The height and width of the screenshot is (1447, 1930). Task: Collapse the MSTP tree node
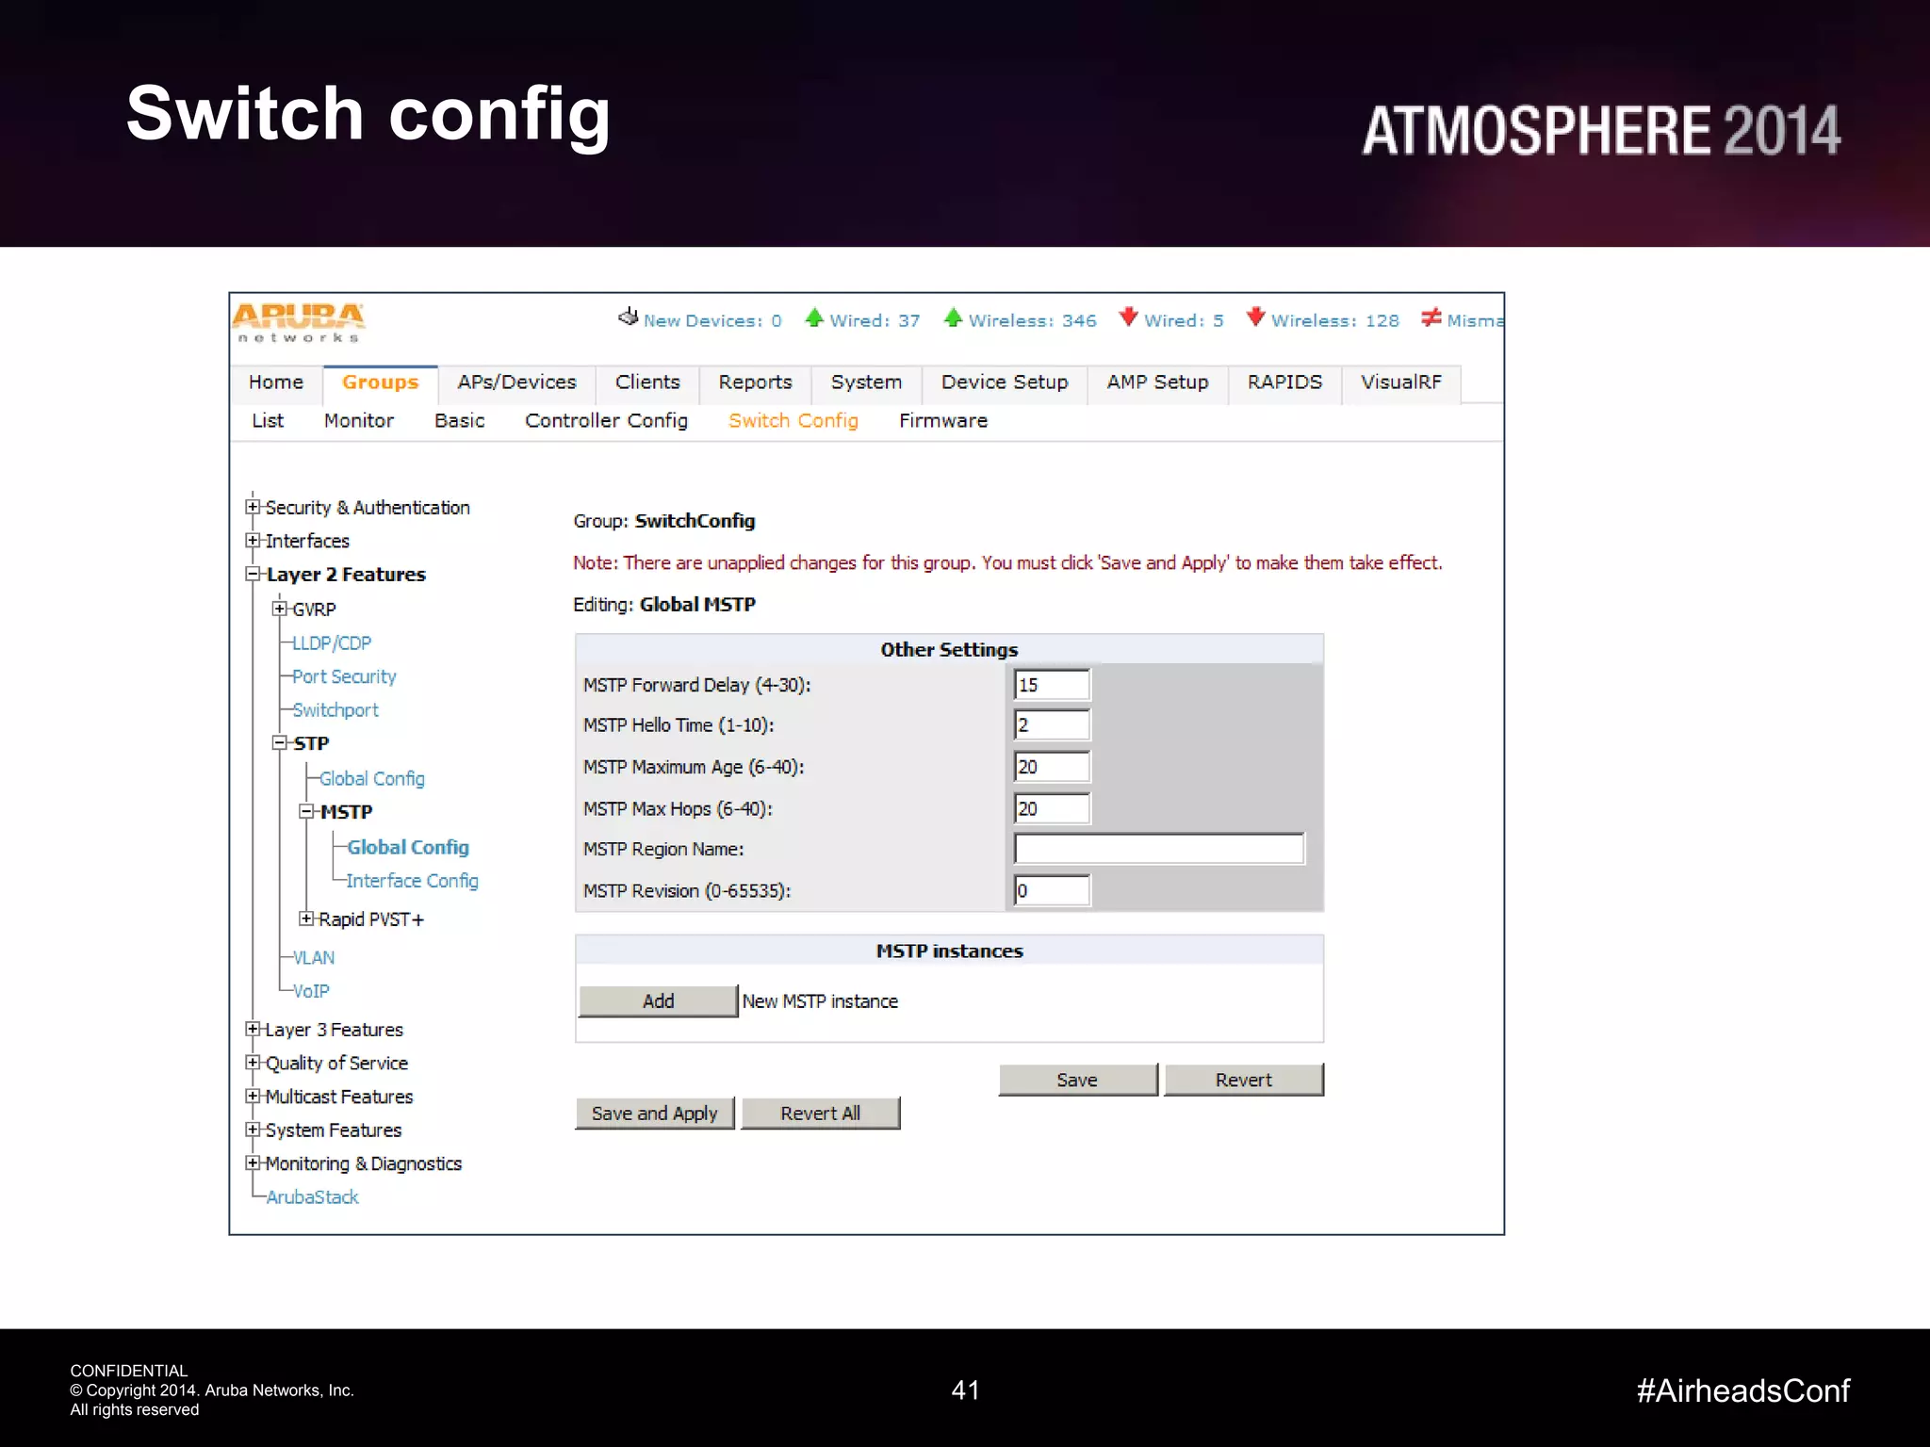306,811
